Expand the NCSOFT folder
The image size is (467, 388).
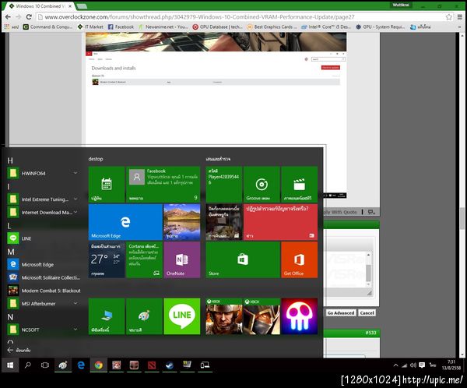click(43, 330)
